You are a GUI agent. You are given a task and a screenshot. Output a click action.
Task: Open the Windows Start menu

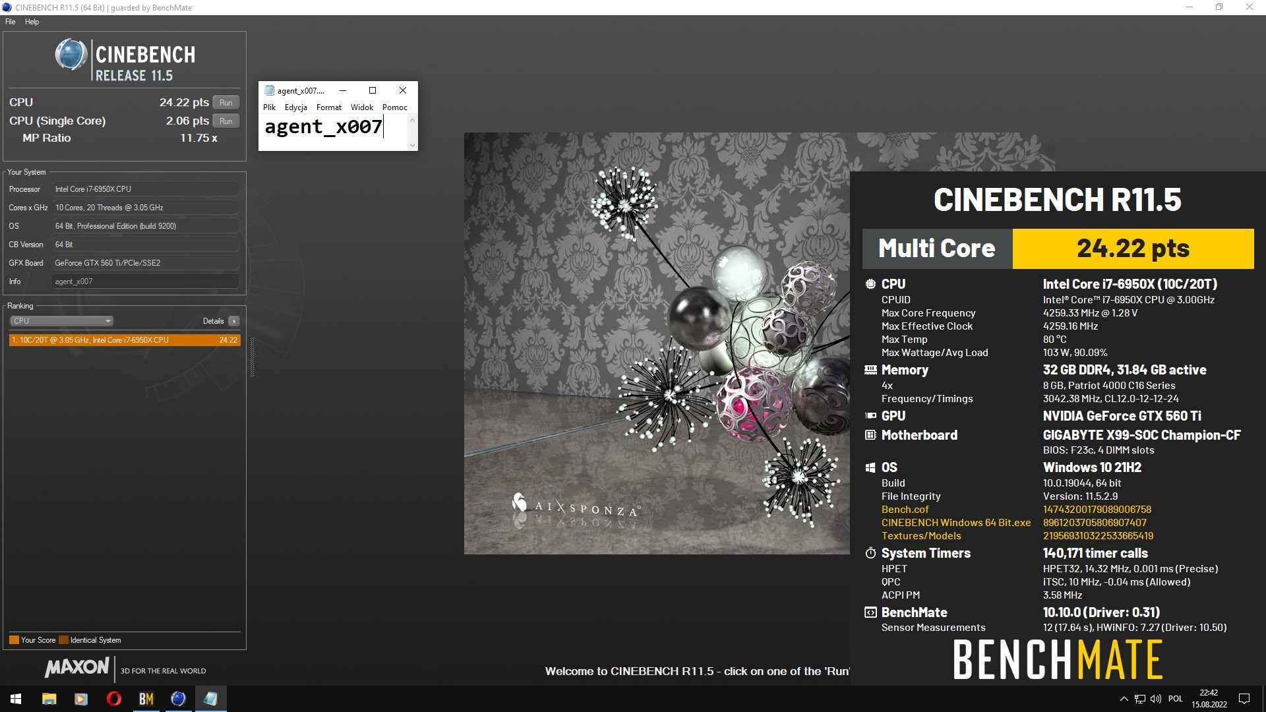pyautogui.click(x=16, y=699)
